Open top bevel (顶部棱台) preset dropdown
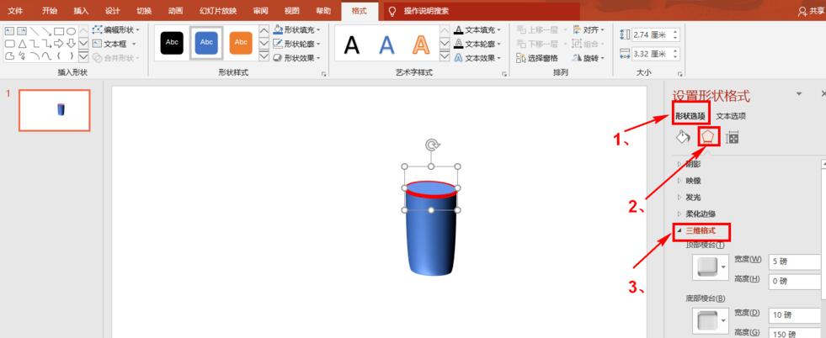This screenshot has width=826, height=338. click(707, 267)
